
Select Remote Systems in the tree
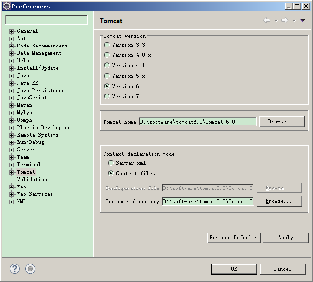pyautogui.click(x=38, y=135)
